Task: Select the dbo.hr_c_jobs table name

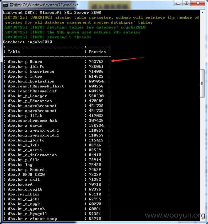Action: pyautogui.click(x=24, y=199)
